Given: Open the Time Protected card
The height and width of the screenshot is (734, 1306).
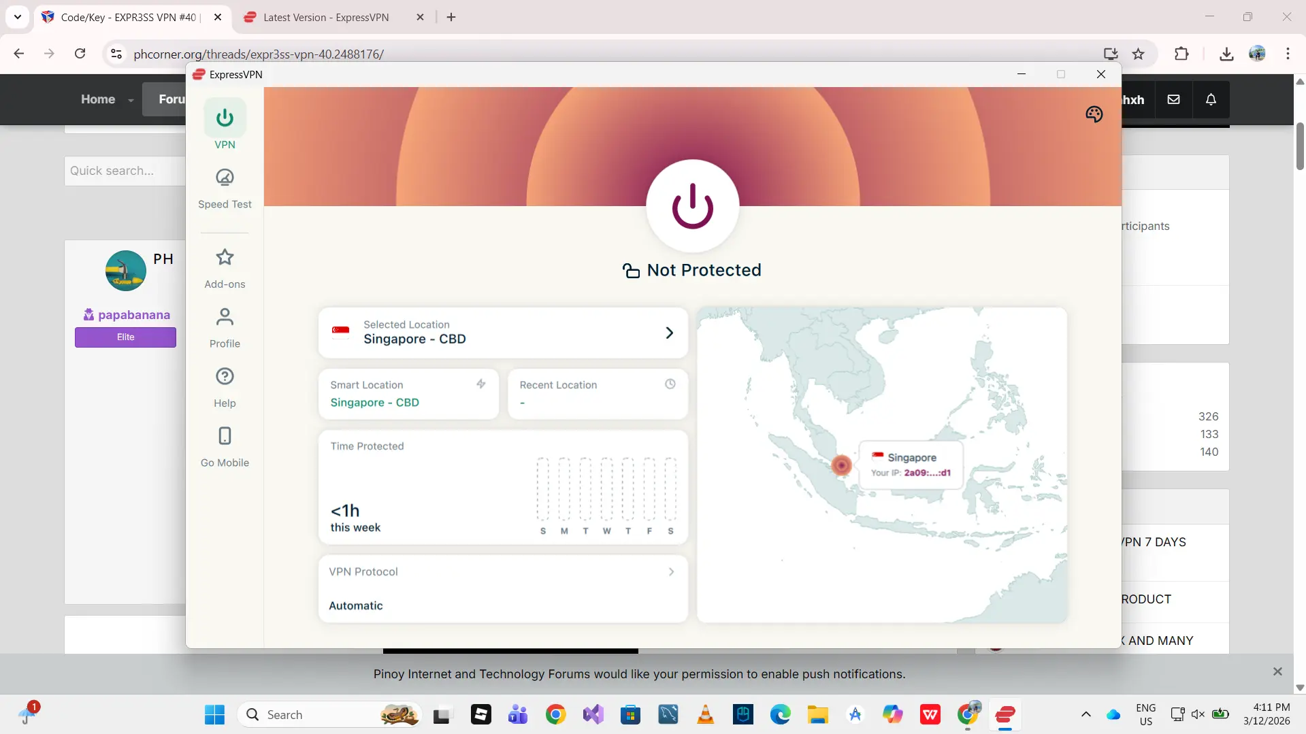Looking at the screenshot, I should [x=503, y=487].
